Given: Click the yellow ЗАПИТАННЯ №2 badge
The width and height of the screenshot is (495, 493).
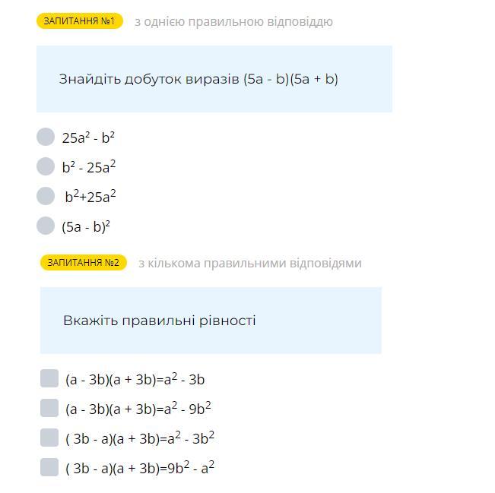Looking at the screenshot, I should tap(83, 263).
